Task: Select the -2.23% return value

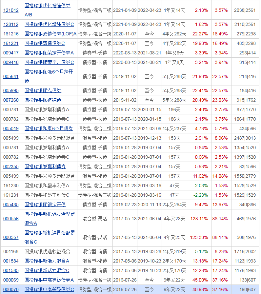Action: click(201, 195)
